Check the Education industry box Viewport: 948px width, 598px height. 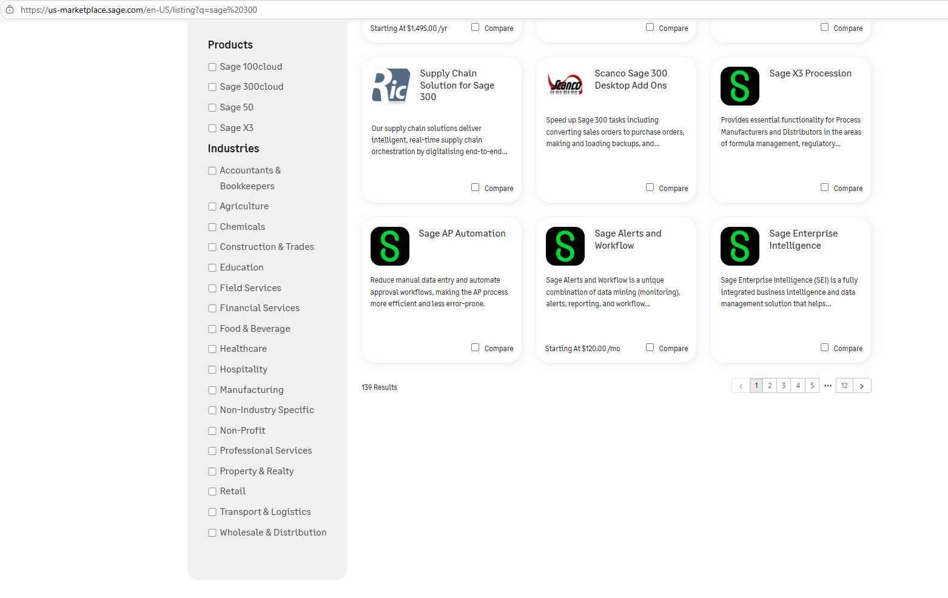pyautogui.click(x=212, y=268)
